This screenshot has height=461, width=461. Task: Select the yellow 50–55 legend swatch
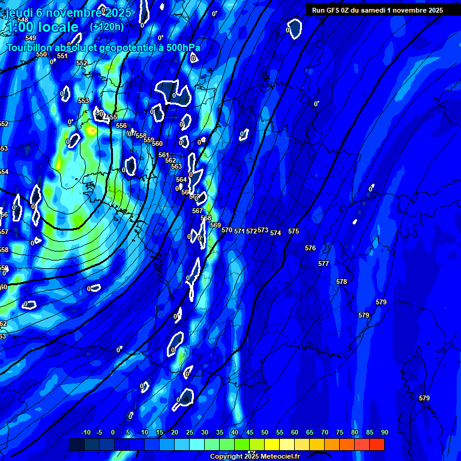click(x=272, y=444)
